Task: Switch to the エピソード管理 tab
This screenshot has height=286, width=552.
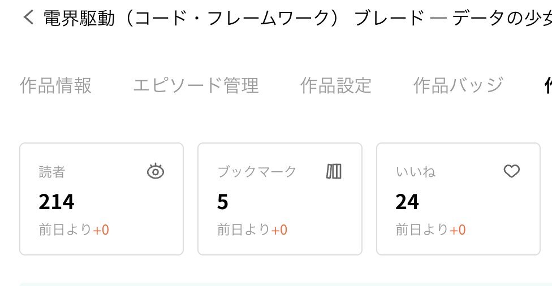Action: [196, 85]
